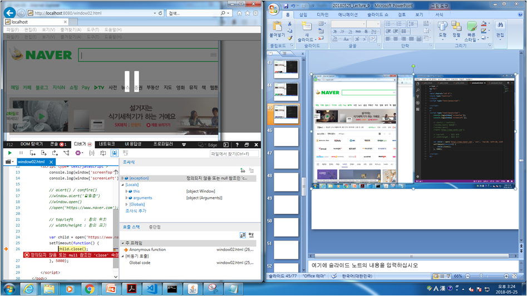
Task: Click the IE back navigation button
Action: (10, 13)
